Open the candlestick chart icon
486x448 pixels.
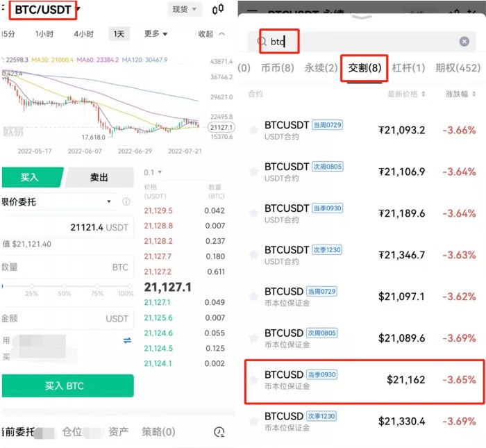click(x=218, y=10)
